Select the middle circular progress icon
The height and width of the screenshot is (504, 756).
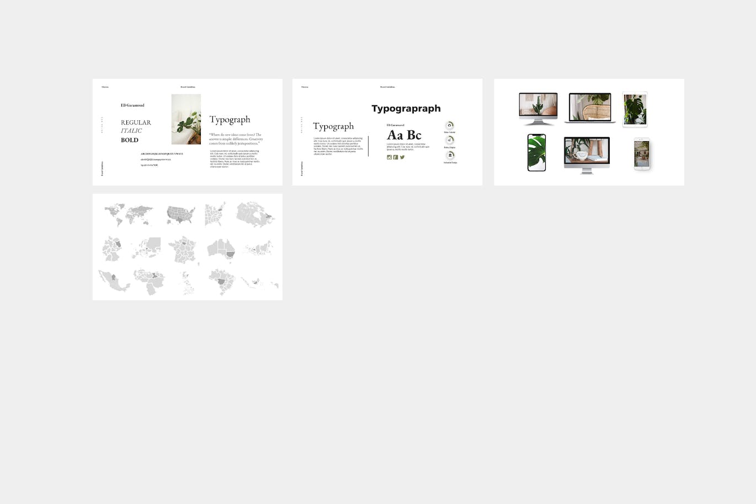tap(450, 140)
